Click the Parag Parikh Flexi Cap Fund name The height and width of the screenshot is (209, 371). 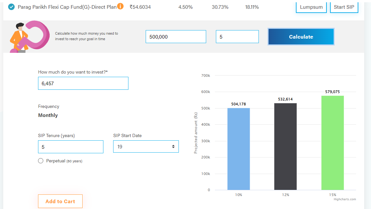tap(67, 7)
